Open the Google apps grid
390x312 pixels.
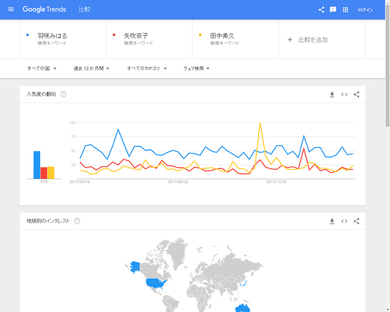(x=346, y=10)
